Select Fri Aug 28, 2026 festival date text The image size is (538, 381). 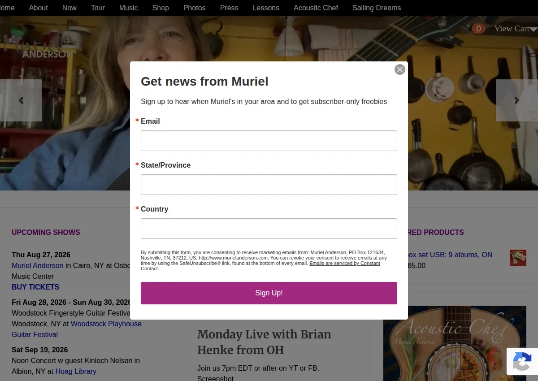pyautogui.click(x=71, y=302)
